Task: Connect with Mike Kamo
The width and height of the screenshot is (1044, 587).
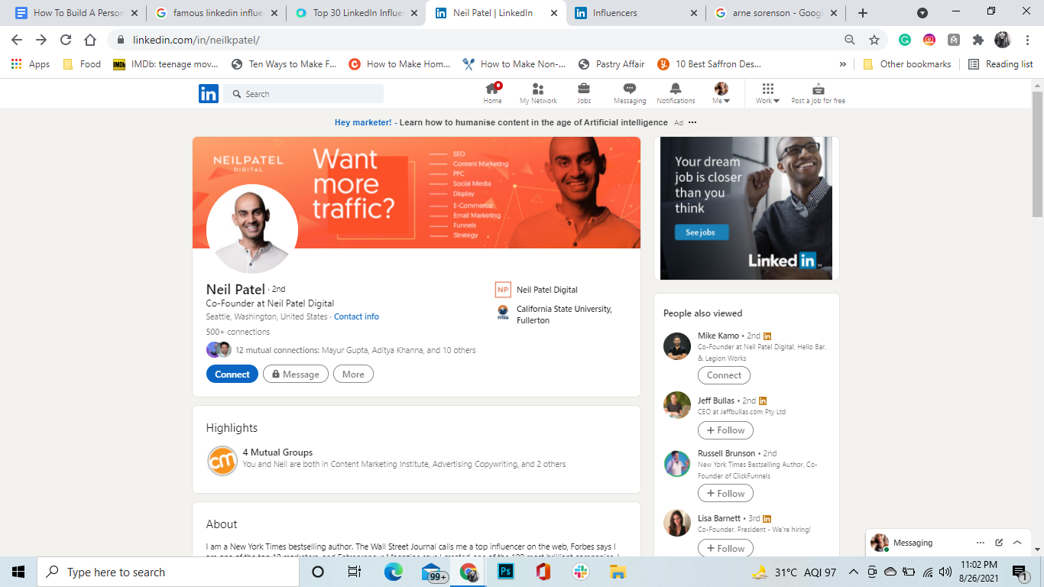Action: pyautogui.click(x=724, y=375)
